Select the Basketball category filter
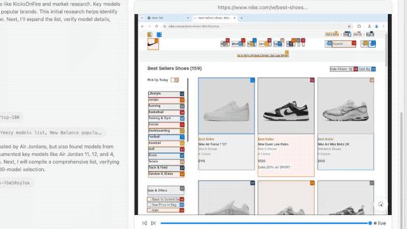 166,113
